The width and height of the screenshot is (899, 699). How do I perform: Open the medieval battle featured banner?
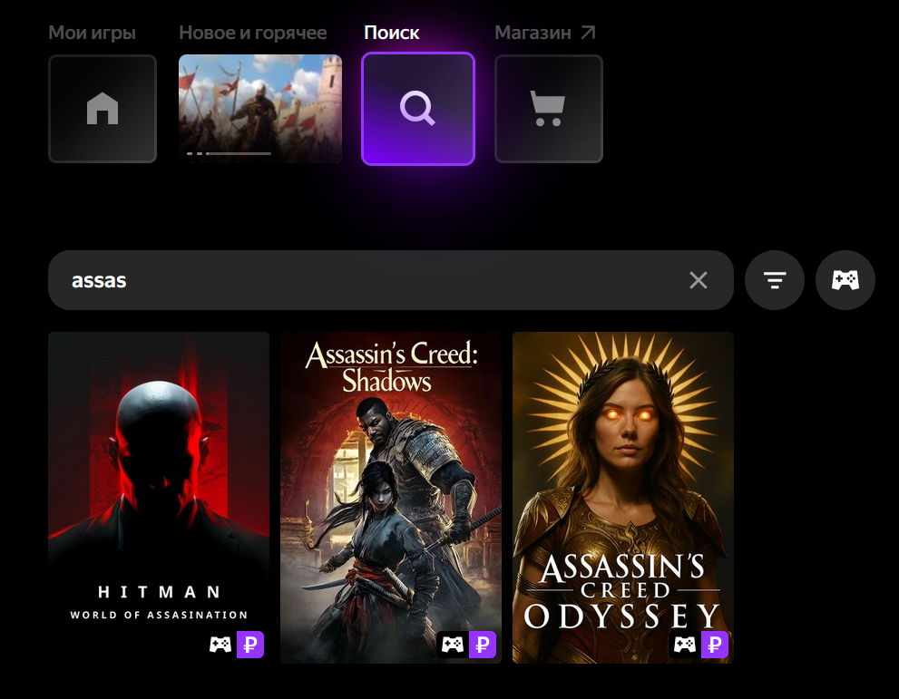[x=260, y=109]
